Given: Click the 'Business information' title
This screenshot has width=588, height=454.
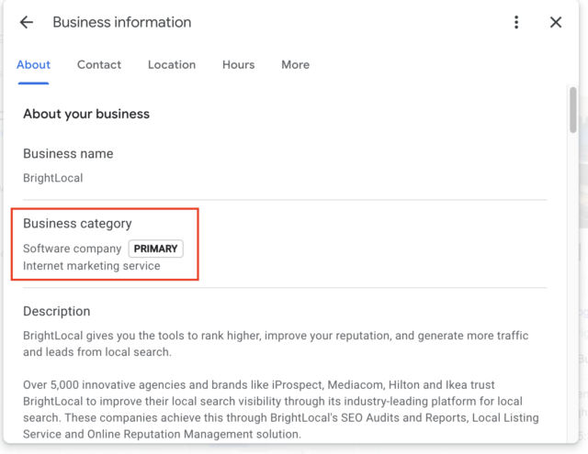Looking at the screenshot, I should (x=122, y=22).
